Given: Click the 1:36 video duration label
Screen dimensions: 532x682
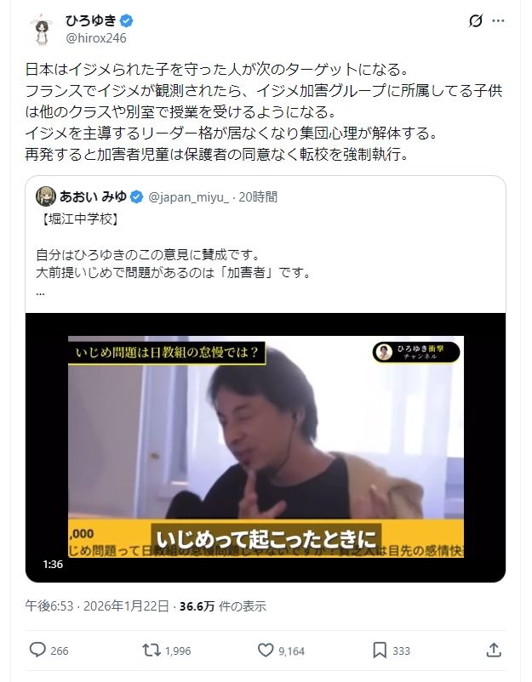Looking at the screenshot, I should 53,564.
